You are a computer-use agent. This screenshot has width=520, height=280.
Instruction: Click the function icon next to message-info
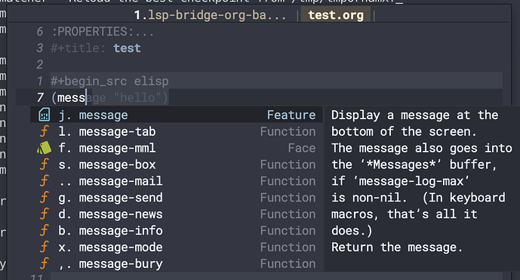point(44,231)
